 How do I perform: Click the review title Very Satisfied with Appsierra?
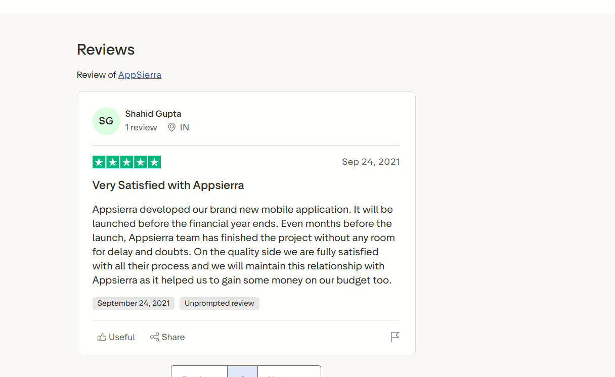coord(168,185)
